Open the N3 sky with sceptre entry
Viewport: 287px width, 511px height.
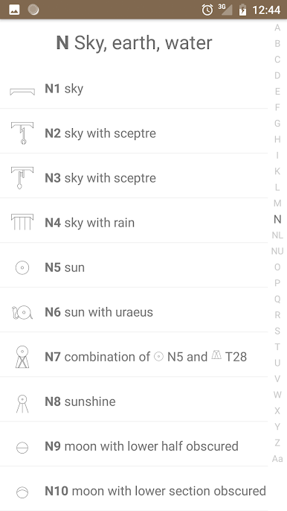click(134, 178)
